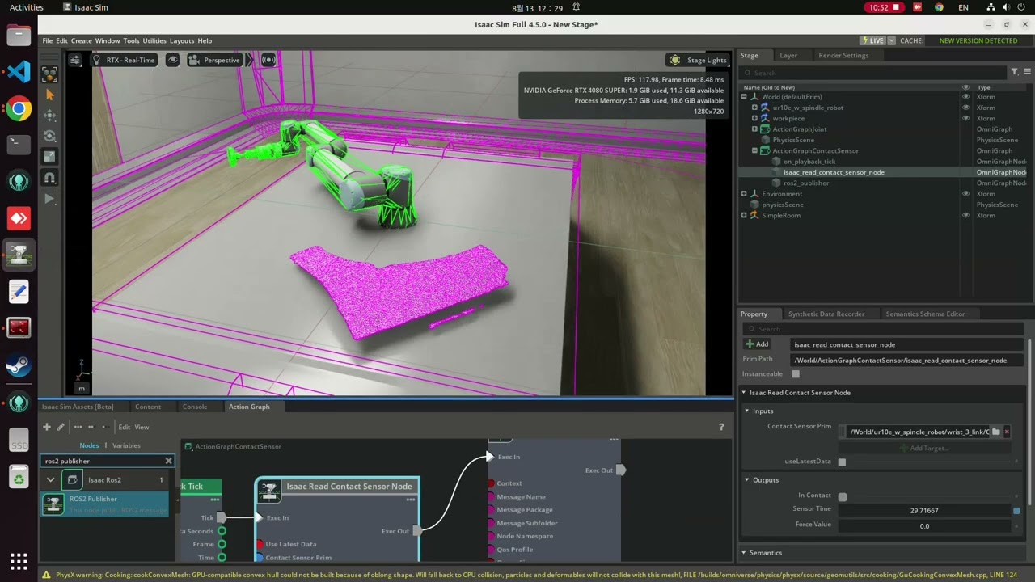This screenshot has width=1035, height=582.
Task: Expand SimpleRoom tree node
Action: pyautogui.click(x=744, y=215)
